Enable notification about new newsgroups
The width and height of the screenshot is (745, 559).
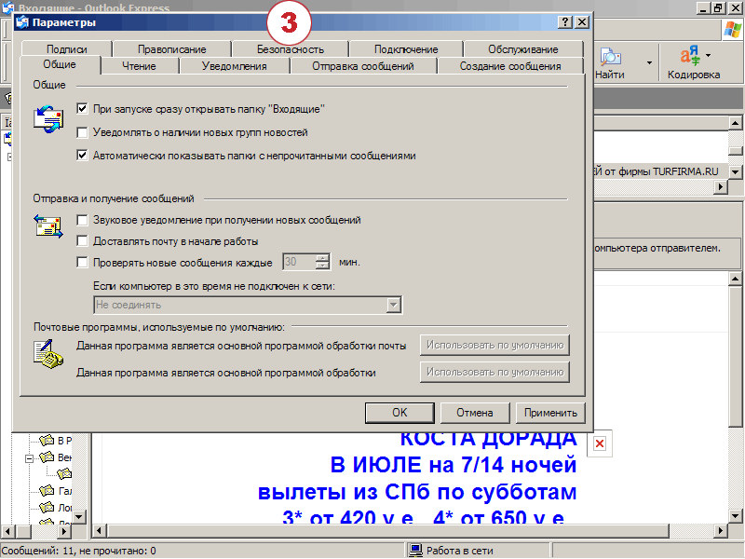[x=83, y=132]
